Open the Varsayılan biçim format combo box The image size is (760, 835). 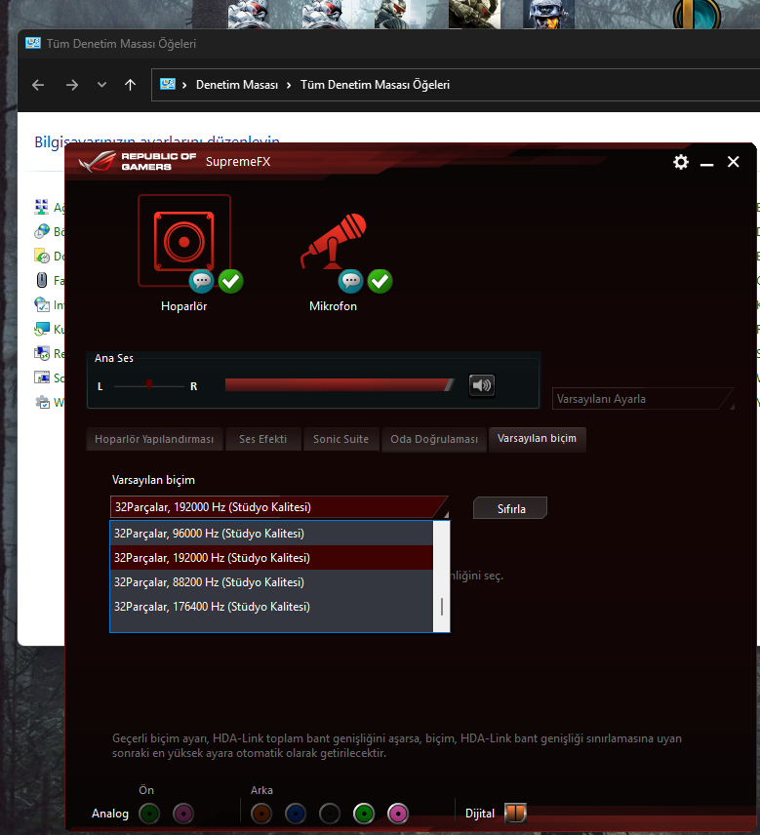[x=280, y=507]
